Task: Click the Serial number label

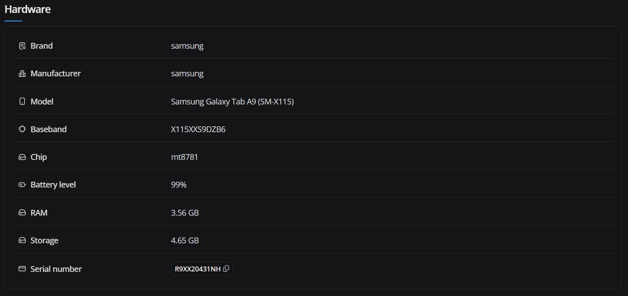Action: (56, 269)
